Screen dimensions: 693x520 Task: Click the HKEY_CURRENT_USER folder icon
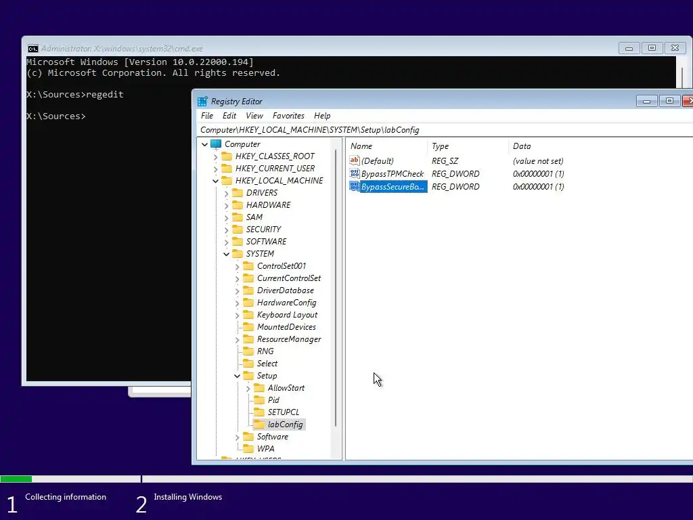(x=227, y=169)
